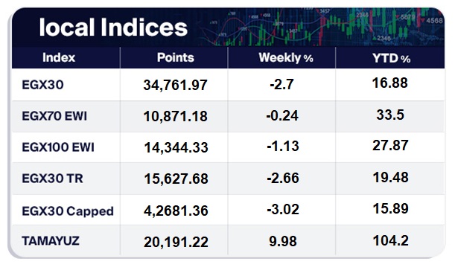This screenshot has width=455, height=276.
Task: Select the EGX30 index row label
Action: (x=42, y=85)
